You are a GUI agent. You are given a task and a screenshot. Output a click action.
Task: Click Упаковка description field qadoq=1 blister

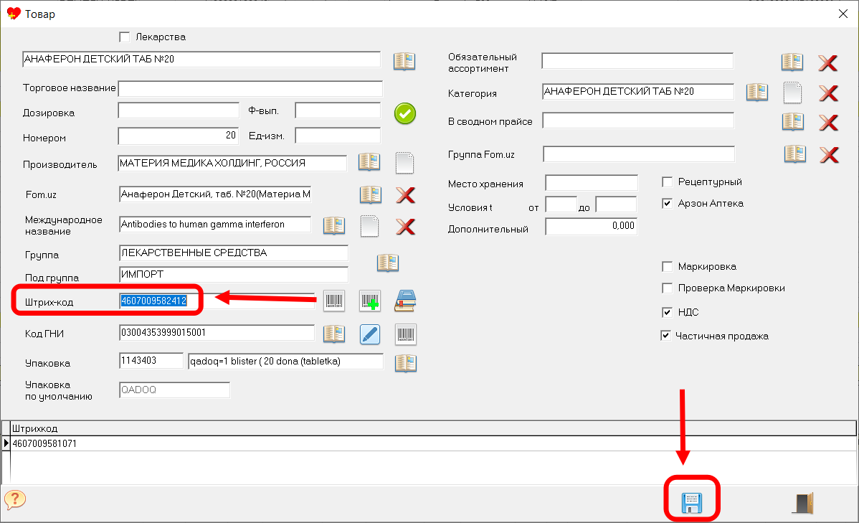pyautogui.click(x=286, y=362)
